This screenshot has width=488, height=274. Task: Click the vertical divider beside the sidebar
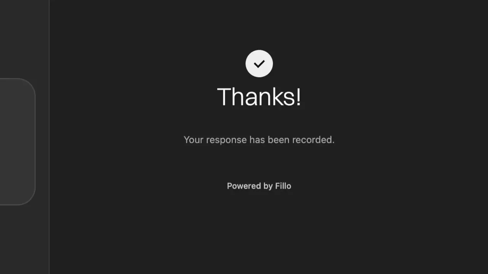pyautogui.click(x=49, y=137)
